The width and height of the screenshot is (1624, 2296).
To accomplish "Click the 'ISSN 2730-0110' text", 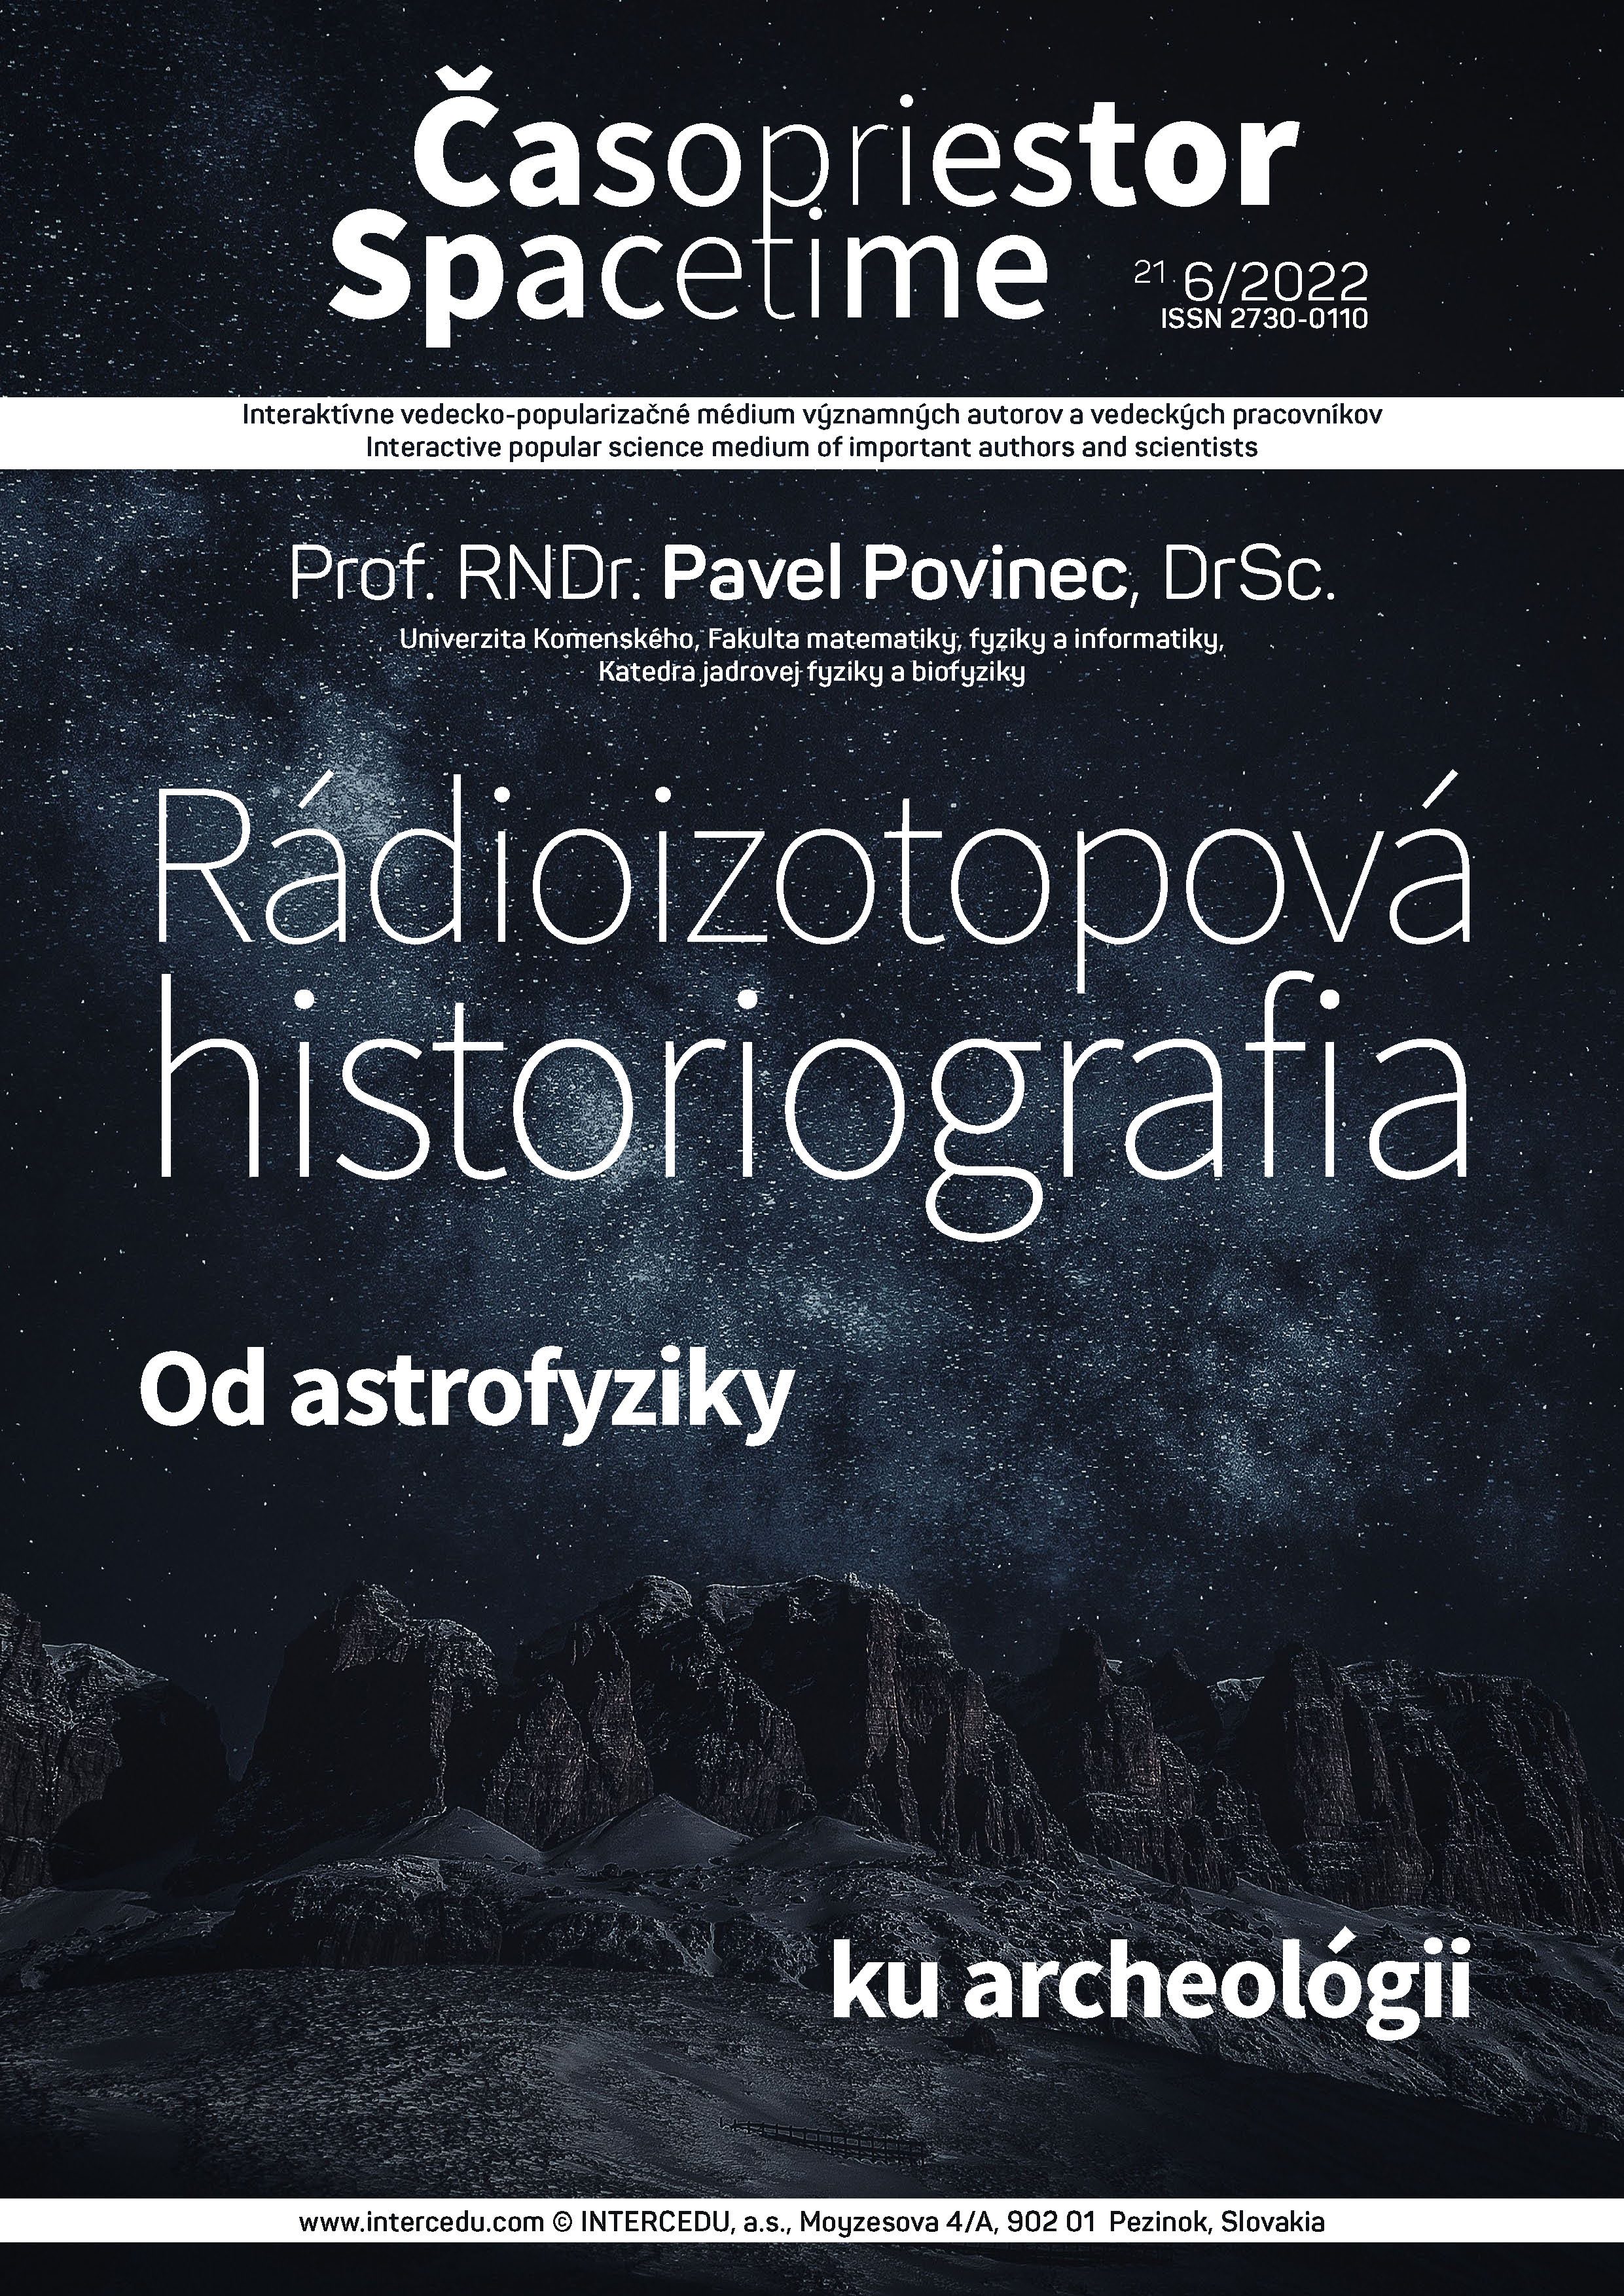I will (1263, 320).
